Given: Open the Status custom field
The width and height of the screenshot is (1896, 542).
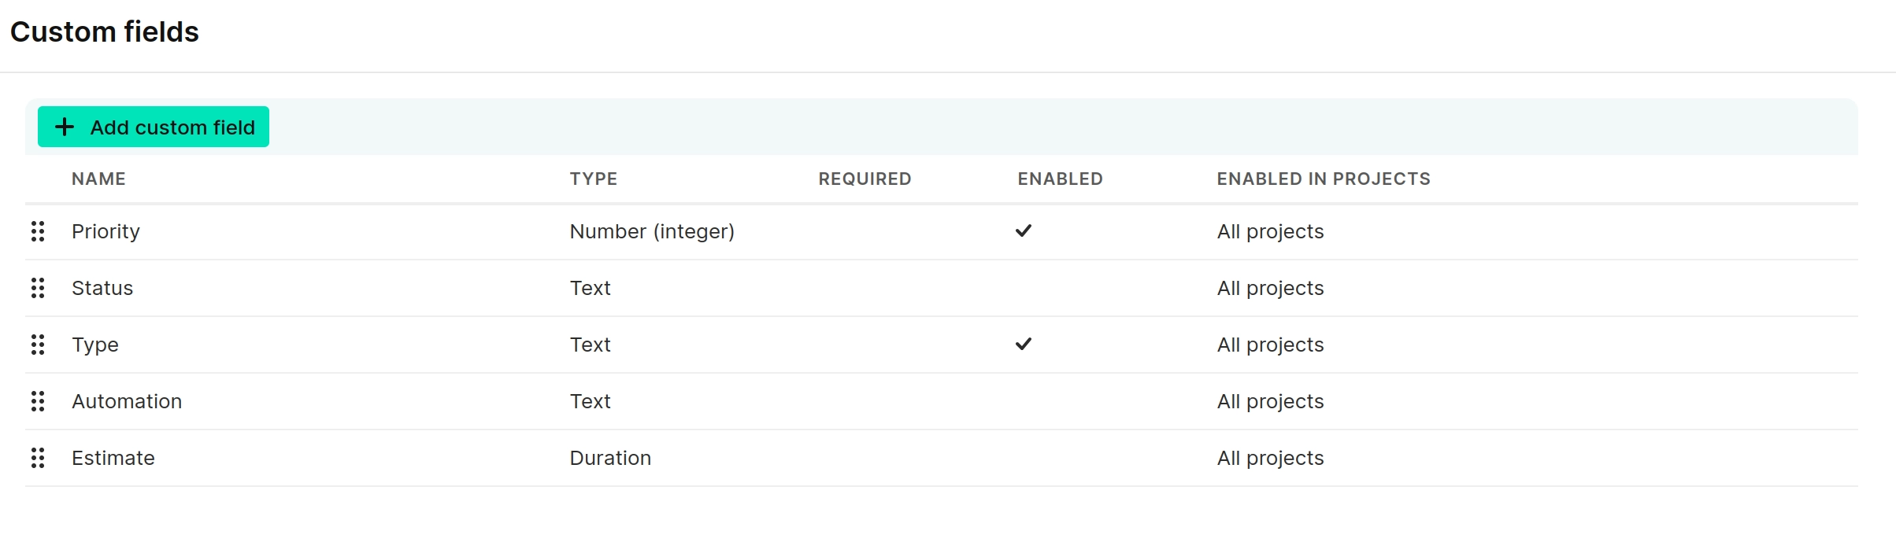Looking at the screenshot, I should pos(102,288).
